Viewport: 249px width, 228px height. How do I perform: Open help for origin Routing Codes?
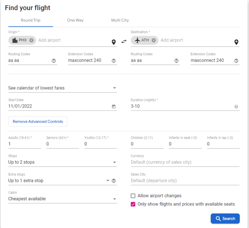coord(54,61)
